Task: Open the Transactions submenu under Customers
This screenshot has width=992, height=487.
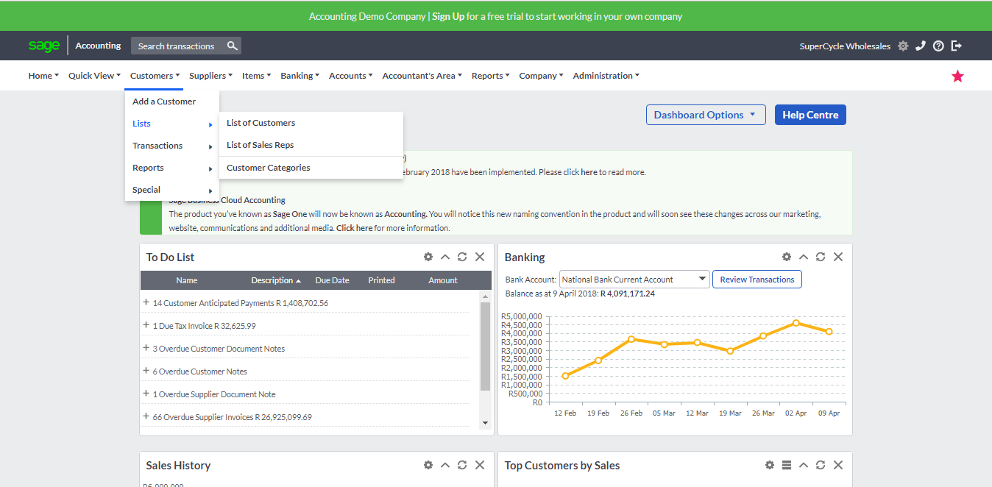Action: (x=172, y=146)
